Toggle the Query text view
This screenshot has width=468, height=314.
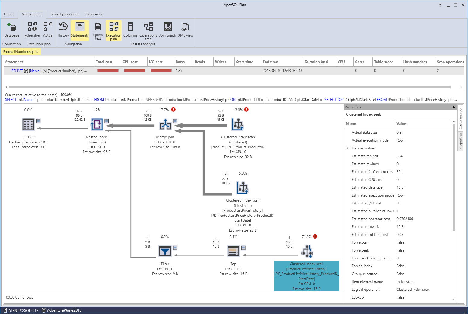click(x=98, y=30)
